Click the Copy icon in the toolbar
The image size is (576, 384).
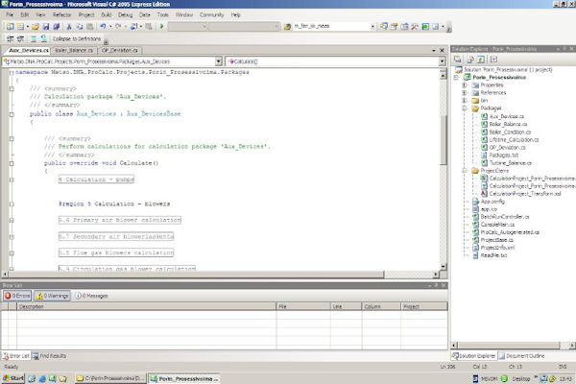click(x=80, y=27)
